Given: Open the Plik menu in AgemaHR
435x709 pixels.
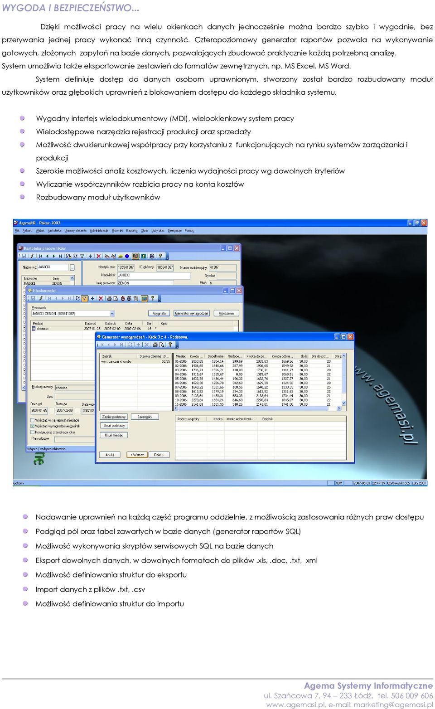Looking at the screenshot, I should 17,230.
